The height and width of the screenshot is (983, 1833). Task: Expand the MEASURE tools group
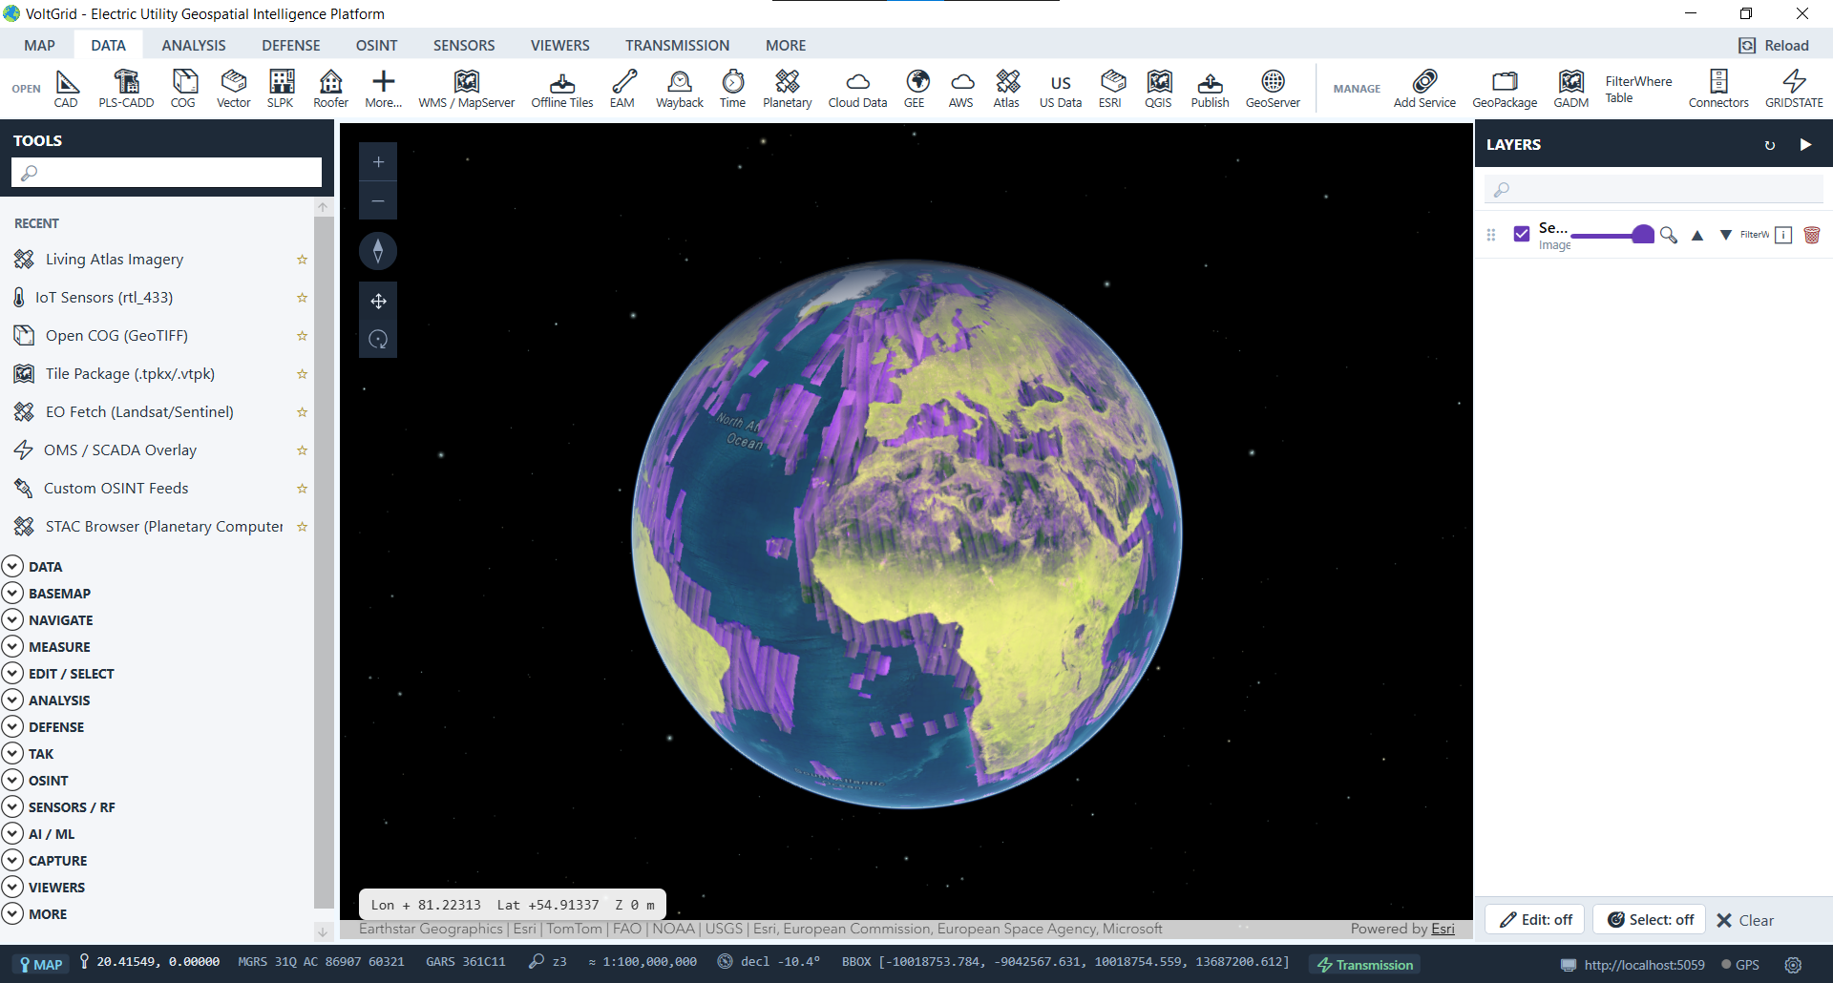pos(12,646)
